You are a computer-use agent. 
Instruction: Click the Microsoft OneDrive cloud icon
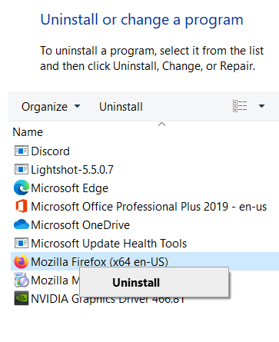pyautogui.click(x=22, y=224)
